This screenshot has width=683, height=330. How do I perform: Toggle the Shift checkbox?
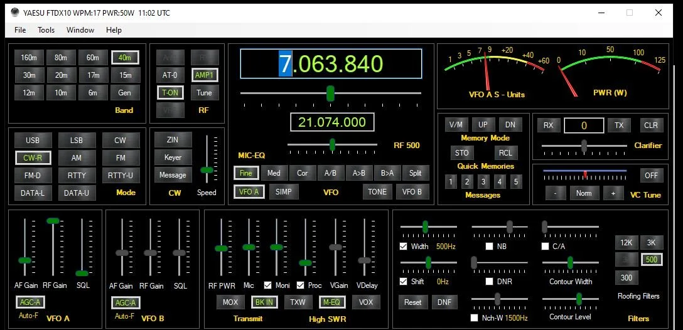coord(404,282)
